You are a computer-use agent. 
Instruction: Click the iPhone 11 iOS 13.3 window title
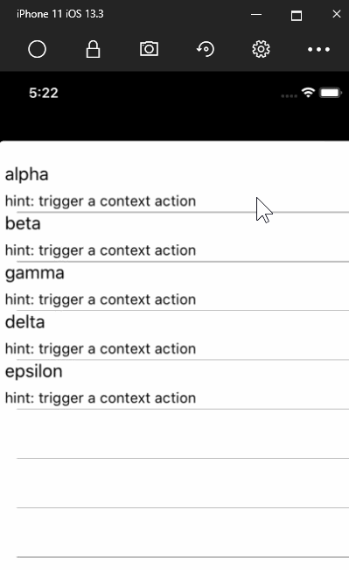pyautogui.click(x=60, y=14)
